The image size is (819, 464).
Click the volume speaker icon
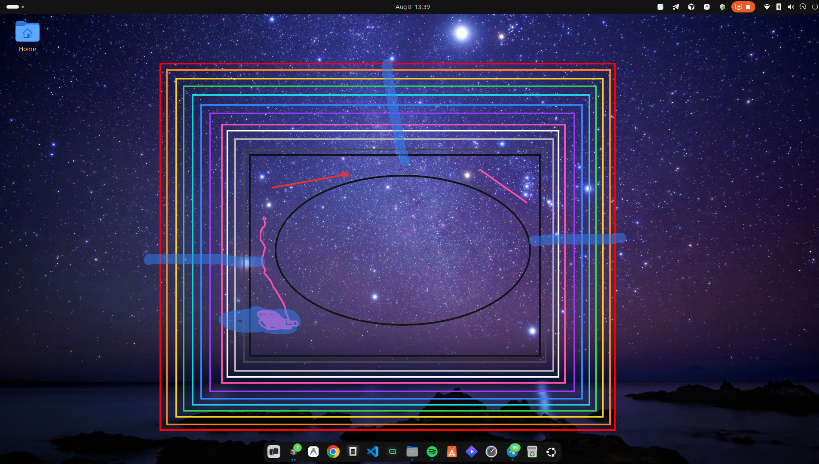pos(791,7)
